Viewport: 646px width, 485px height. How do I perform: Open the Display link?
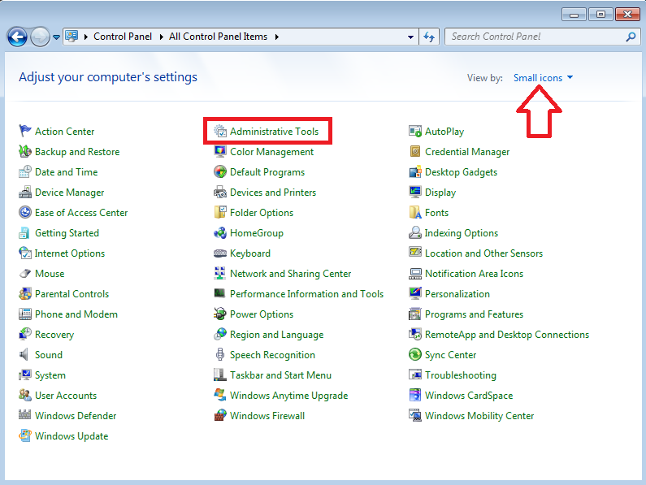point(440,193)
